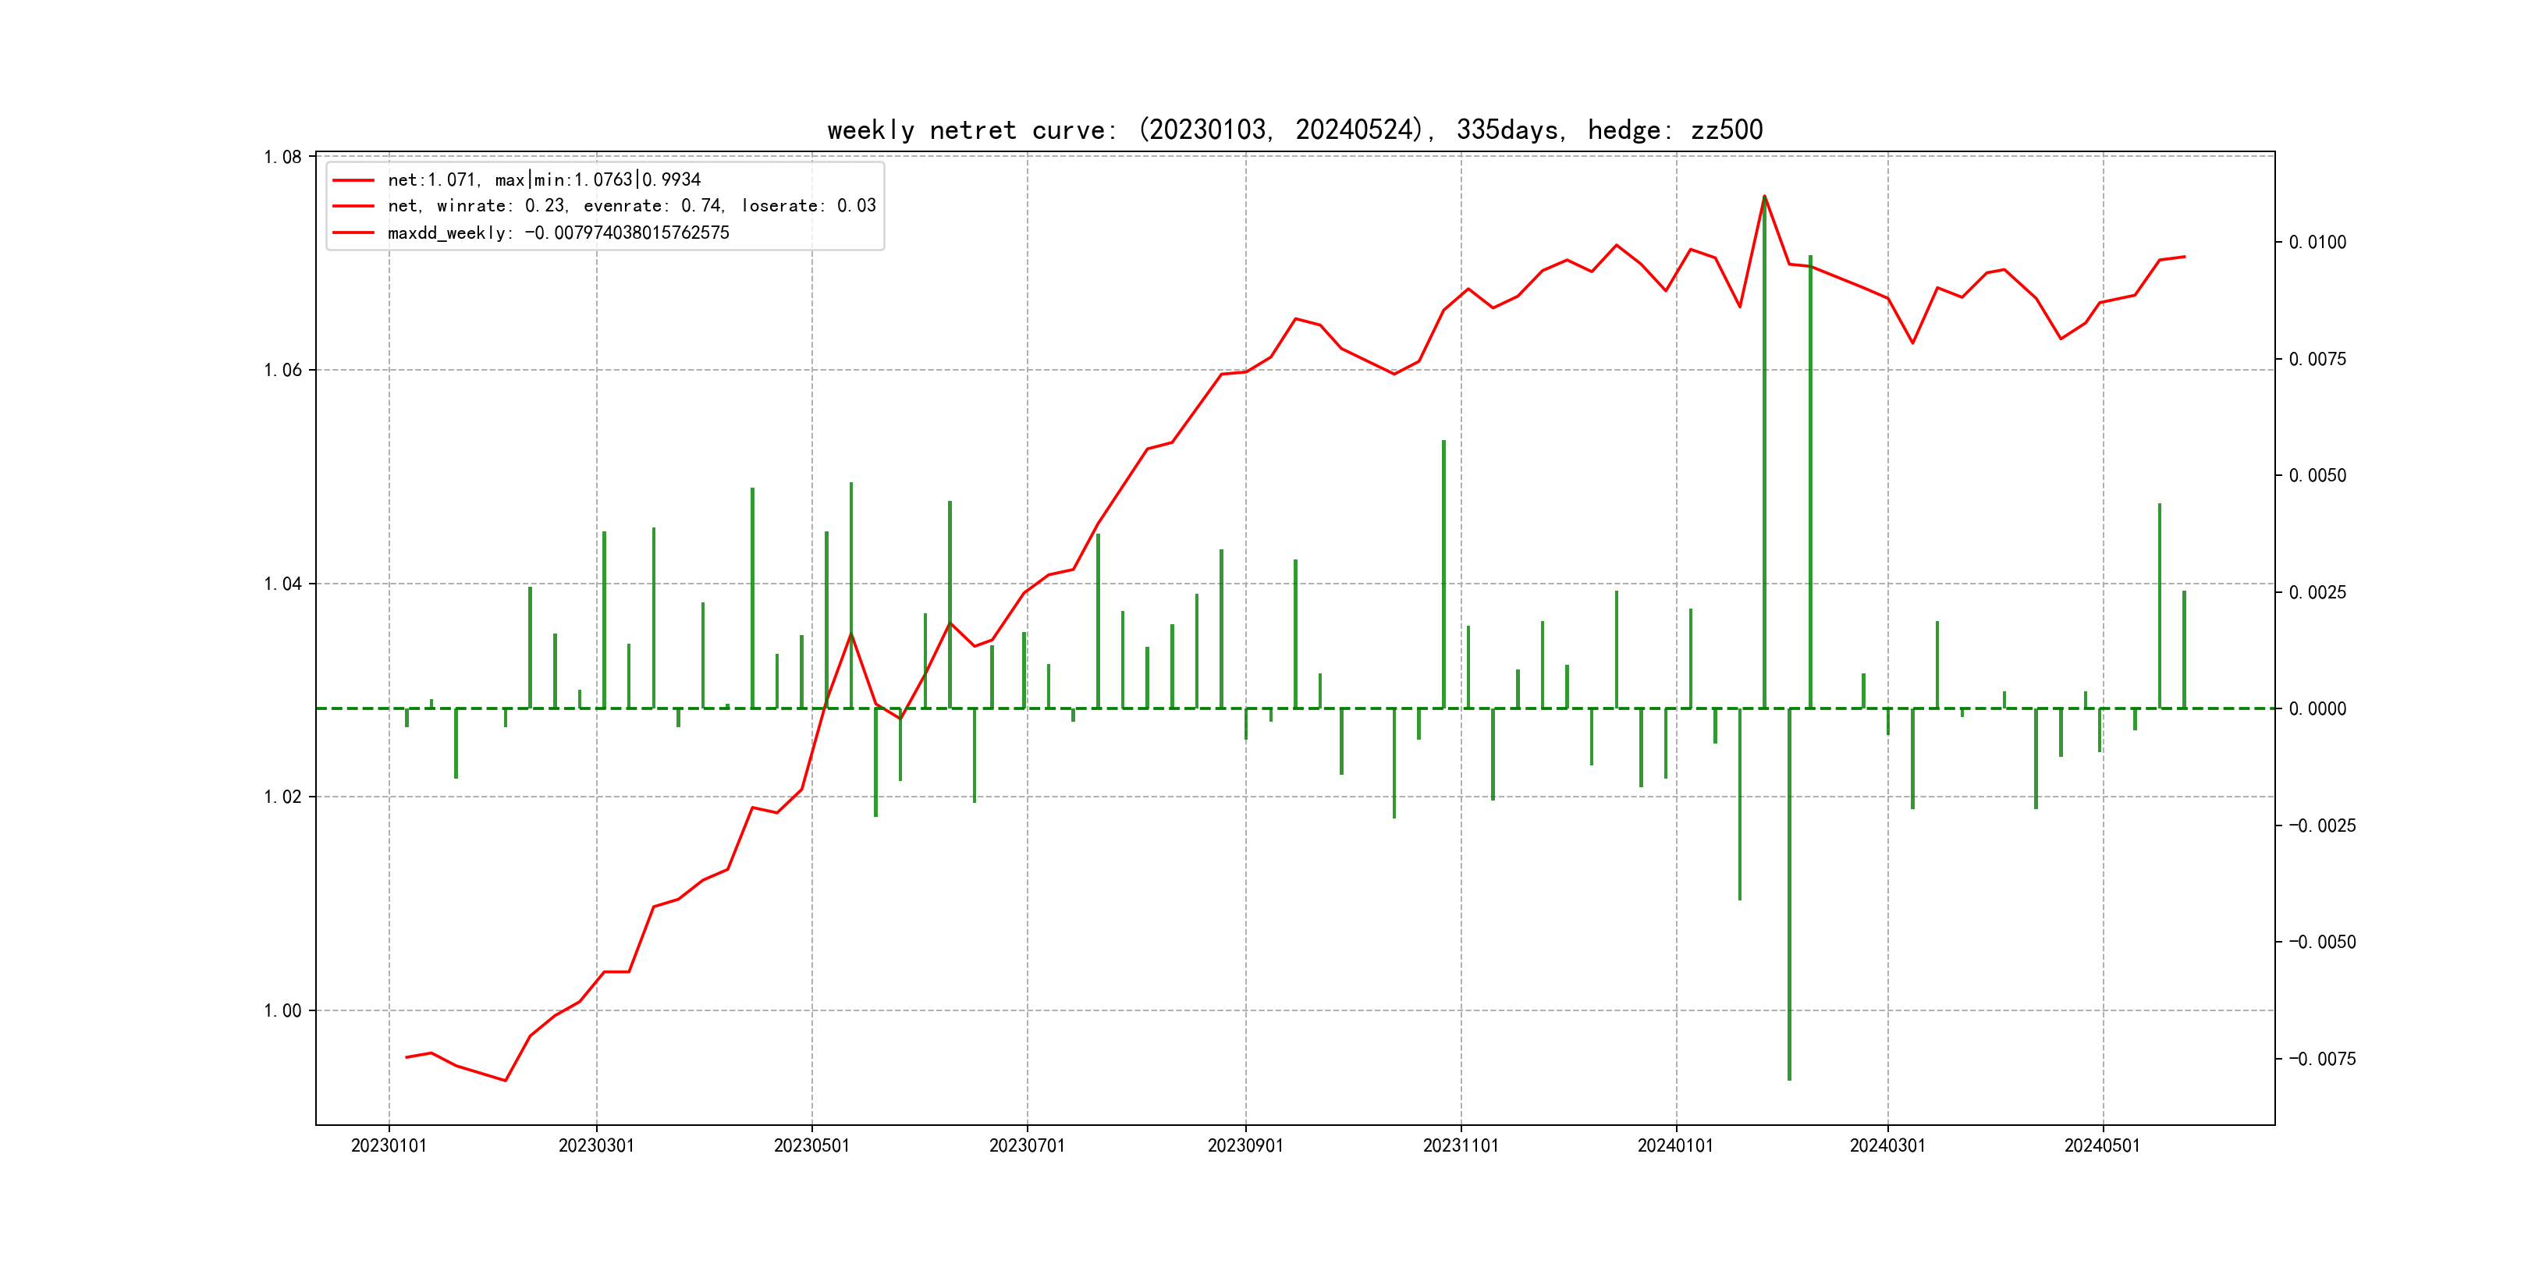Viewport: 2528px width, 1264px height.
Task: Click the peak of the red net curve
Action: pyautogui.click(x=1764, y=197)
